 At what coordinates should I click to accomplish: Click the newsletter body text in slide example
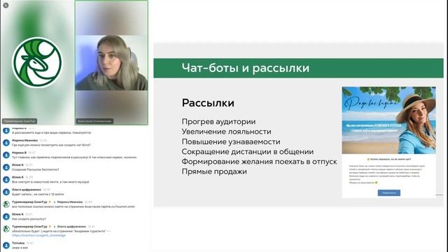(387, 174)
